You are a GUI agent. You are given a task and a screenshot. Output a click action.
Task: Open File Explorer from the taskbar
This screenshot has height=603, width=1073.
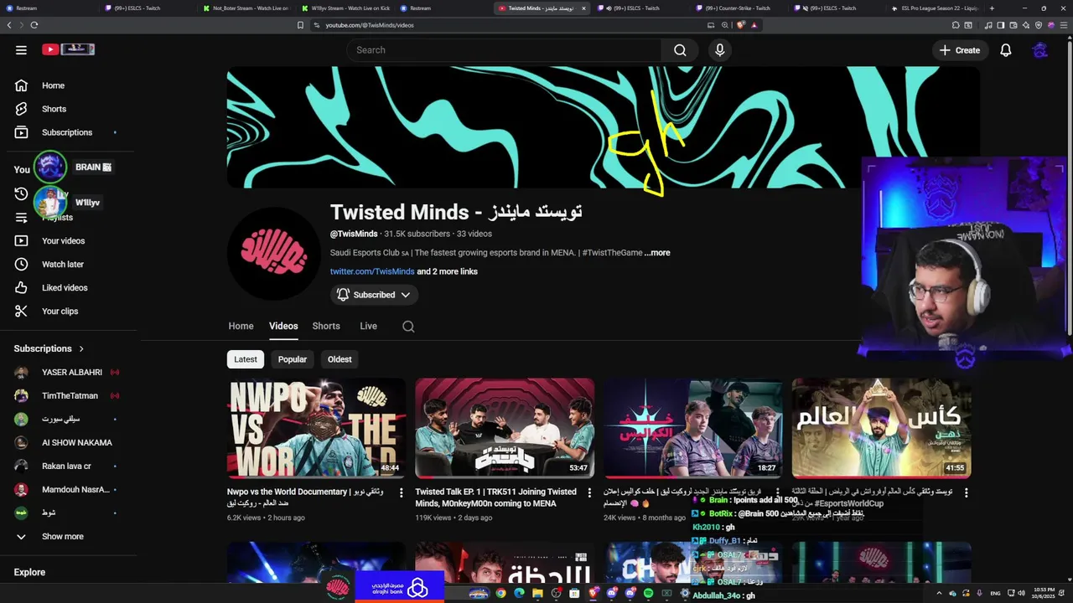pyautogui.click(x=537, y=594)
